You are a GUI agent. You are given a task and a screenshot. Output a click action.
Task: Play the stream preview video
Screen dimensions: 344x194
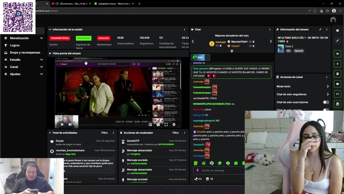coord(62,124)
